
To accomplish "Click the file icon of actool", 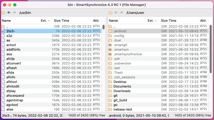I will tap(3, 45).
